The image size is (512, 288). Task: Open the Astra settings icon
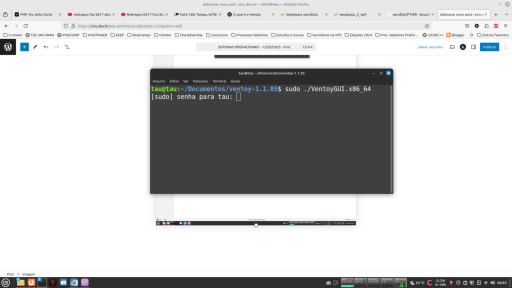click(x=463, y=47)
